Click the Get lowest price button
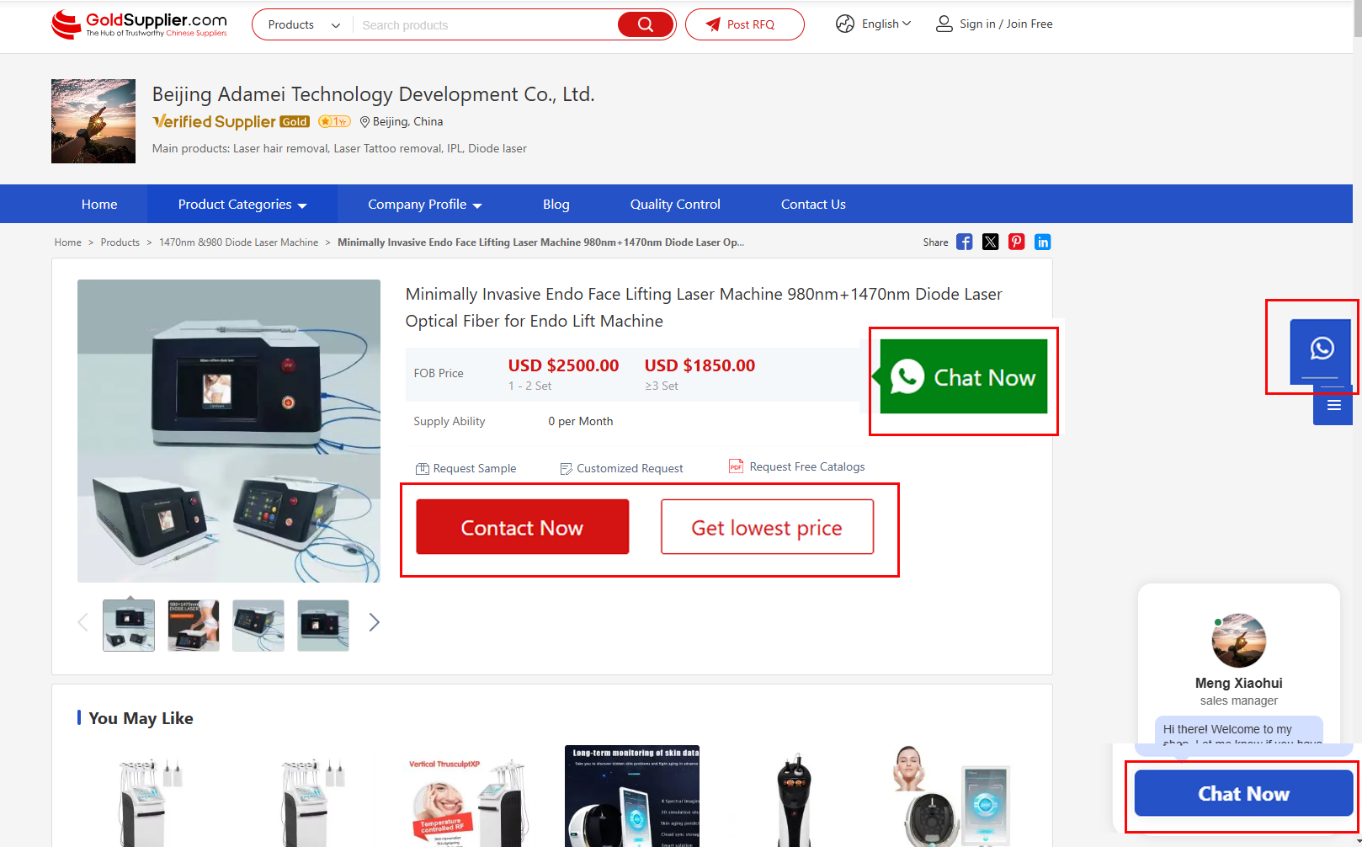The height and width of the screenshot is (847, 1362). pyautogui.click(x=767, y=527)
